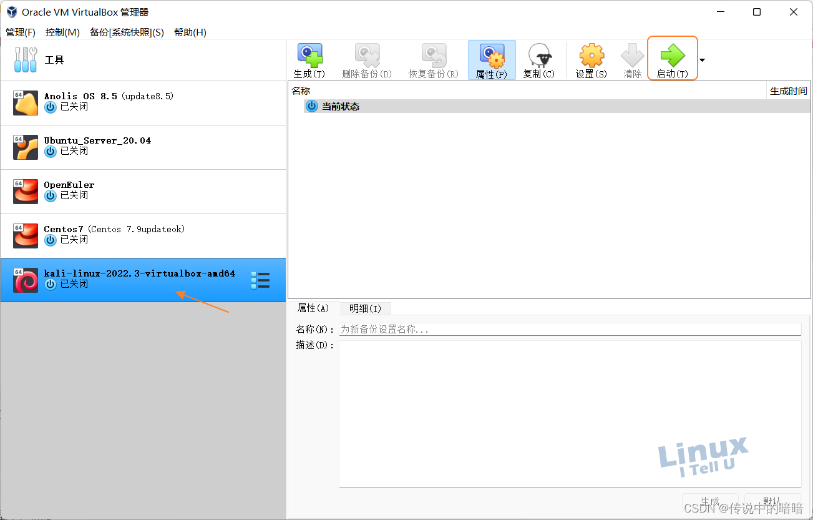The width and height of the screenshot is (813, 520).
Task: Click the 生成时间 column header
Action: coord(789,91)
